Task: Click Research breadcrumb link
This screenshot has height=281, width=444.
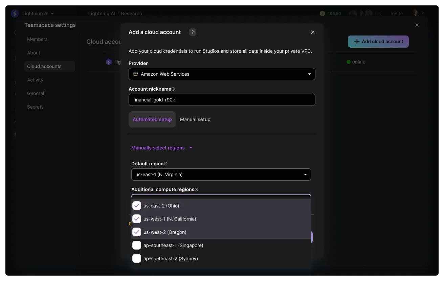Action: pos(132,14)
